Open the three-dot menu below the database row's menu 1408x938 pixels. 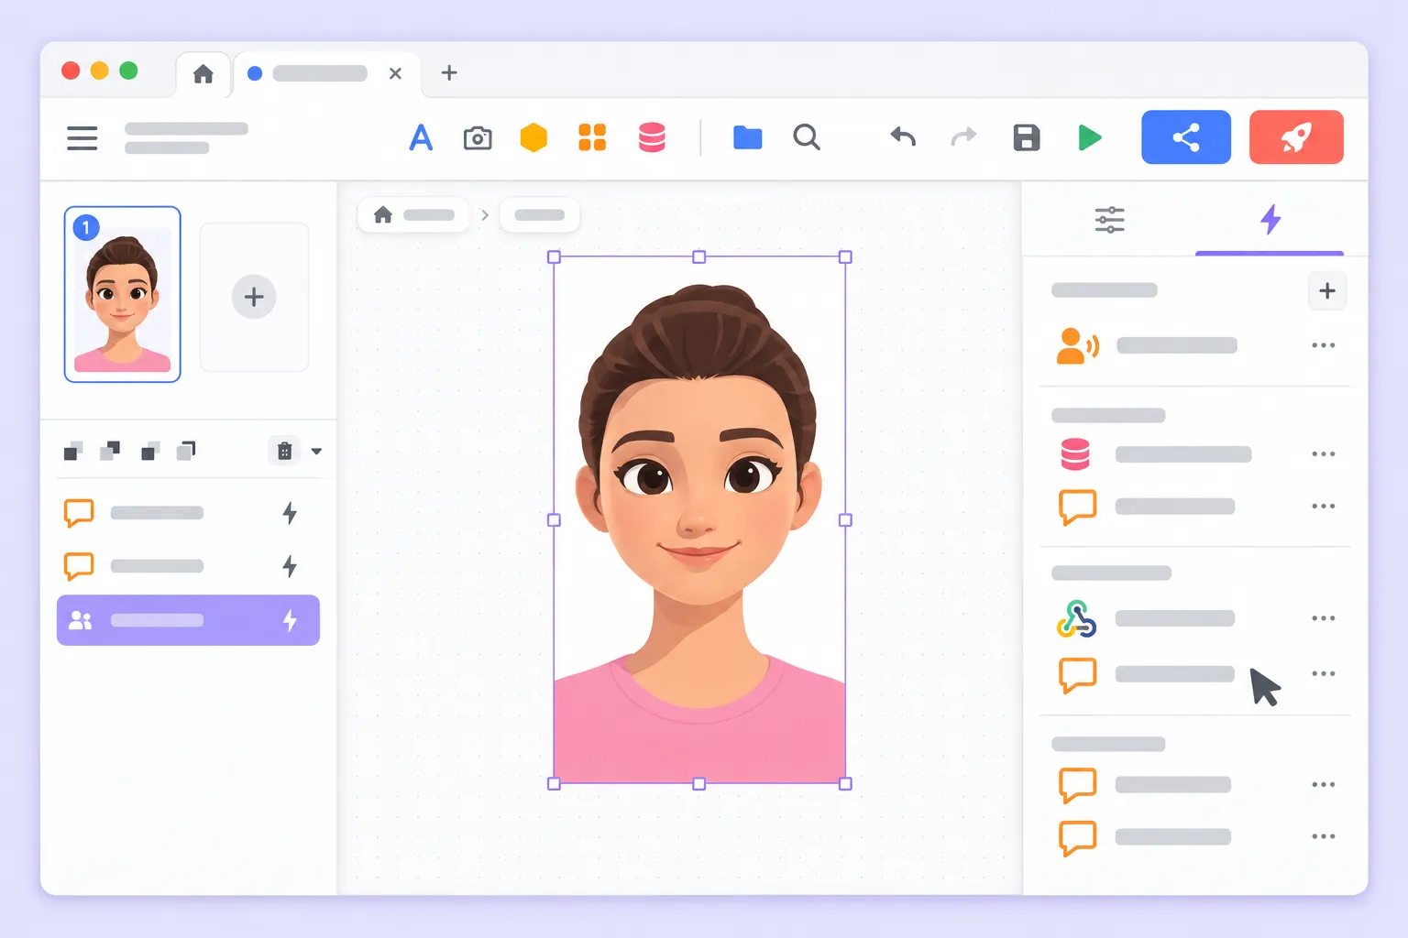(1323, 507)
